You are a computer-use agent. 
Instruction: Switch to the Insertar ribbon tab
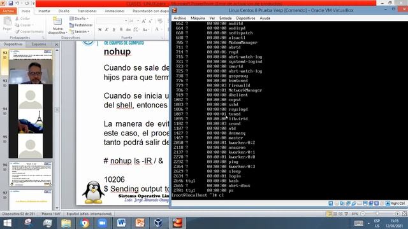[x=44, y=11]
